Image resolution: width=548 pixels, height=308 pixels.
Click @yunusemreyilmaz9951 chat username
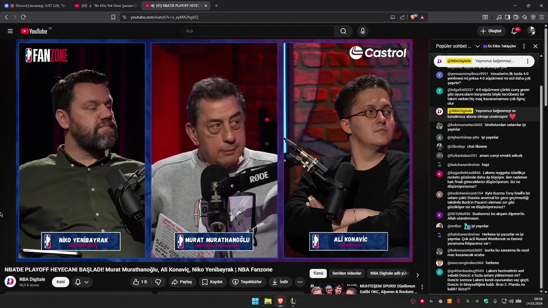coord(468,74)
